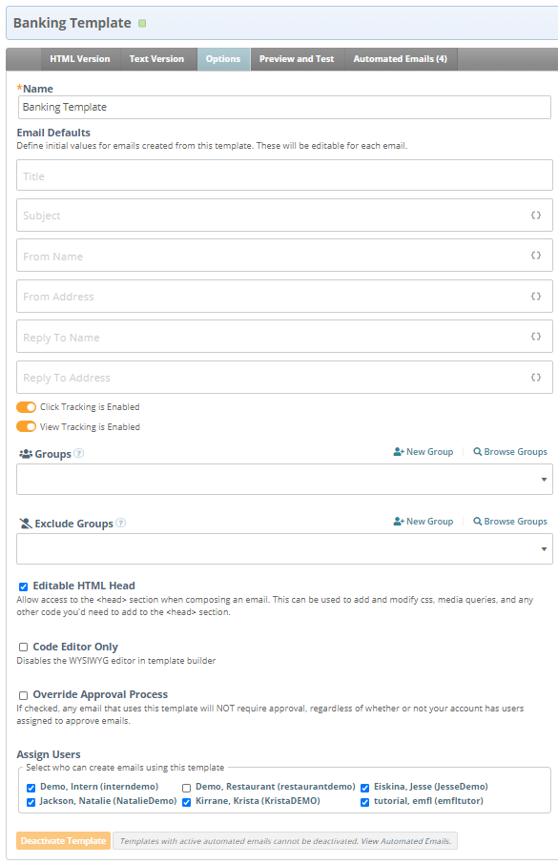Open the Preview and Test tab
This screenshot has height=864, width=558.
click(297, 59)
